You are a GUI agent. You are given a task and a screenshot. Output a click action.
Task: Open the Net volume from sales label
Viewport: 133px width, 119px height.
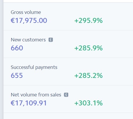(x=36, y=95)
